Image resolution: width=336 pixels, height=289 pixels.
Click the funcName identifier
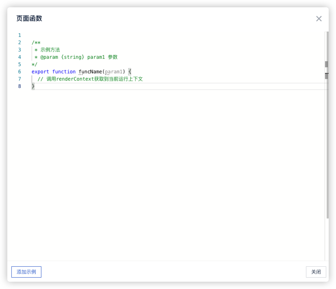pos(90,72)
